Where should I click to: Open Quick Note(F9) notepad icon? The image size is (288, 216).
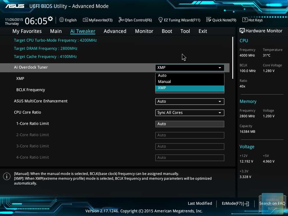coord(209,20)
